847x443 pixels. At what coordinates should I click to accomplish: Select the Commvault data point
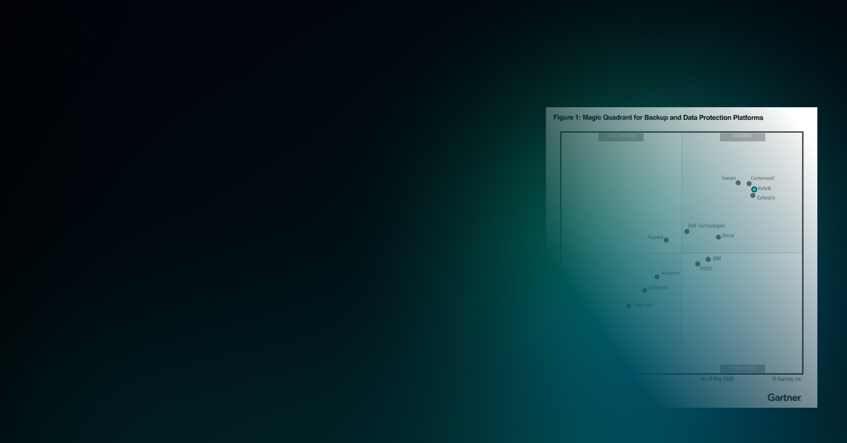click(x=750, y=182)
